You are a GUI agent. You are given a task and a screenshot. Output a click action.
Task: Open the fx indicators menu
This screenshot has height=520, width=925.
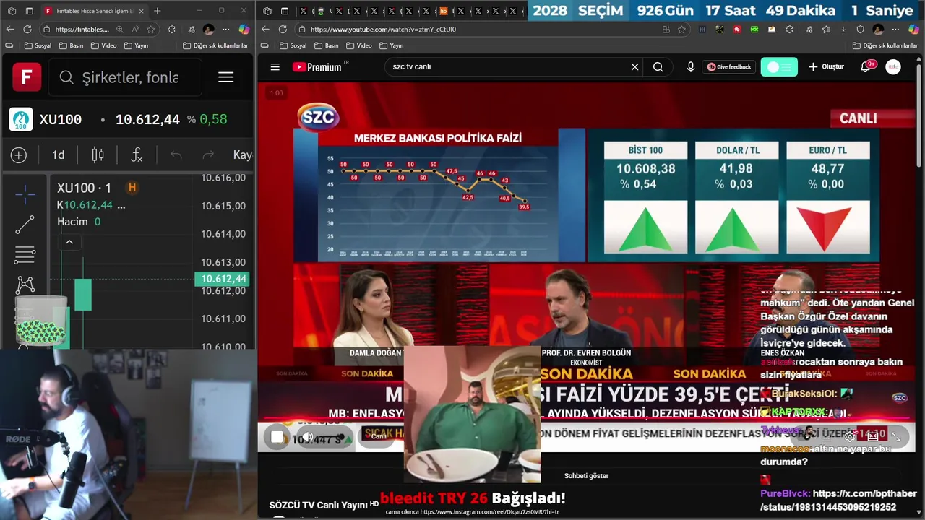point(137,155)
